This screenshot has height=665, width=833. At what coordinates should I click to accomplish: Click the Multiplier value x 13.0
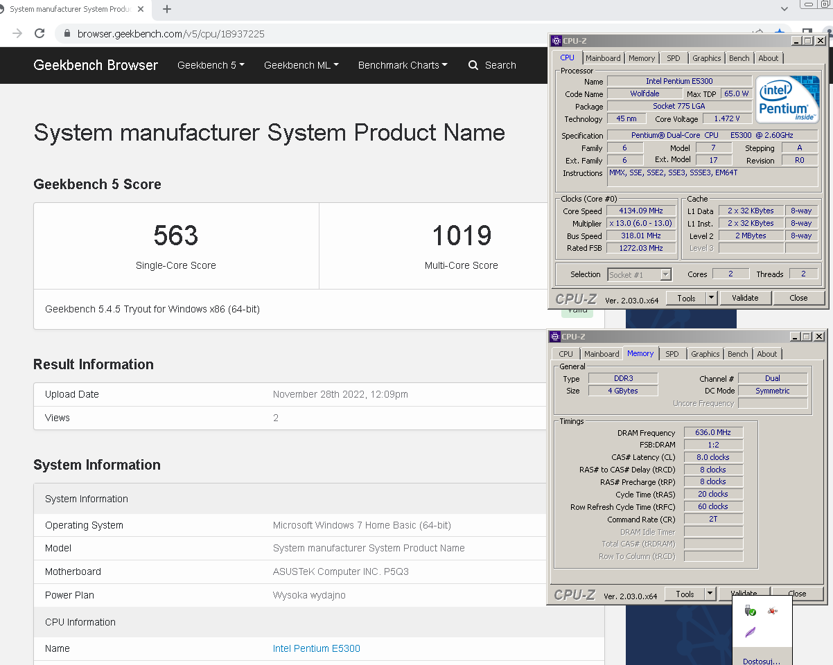pyautogui.click(x=642, y=224)
